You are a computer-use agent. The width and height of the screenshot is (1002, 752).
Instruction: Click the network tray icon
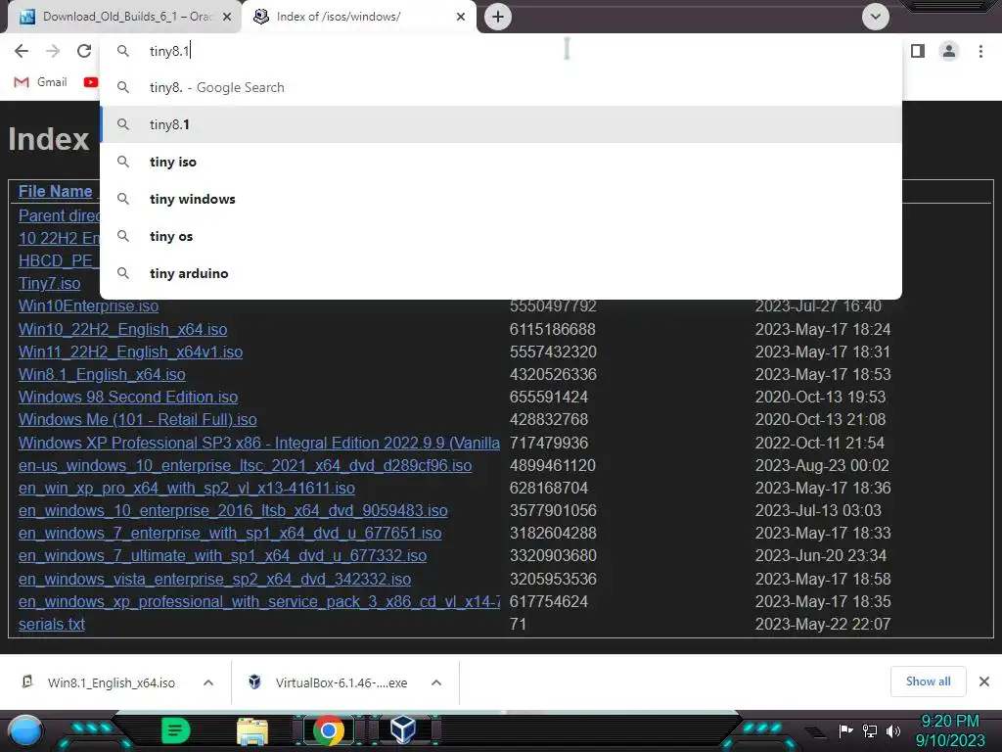[x=870, y=730]
